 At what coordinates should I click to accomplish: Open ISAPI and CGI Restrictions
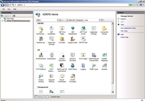click(62, 68)
